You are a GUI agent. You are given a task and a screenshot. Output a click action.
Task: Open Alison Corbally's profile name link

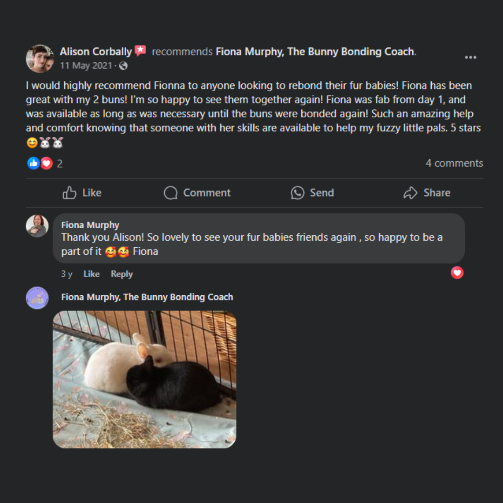coord(96,51)
